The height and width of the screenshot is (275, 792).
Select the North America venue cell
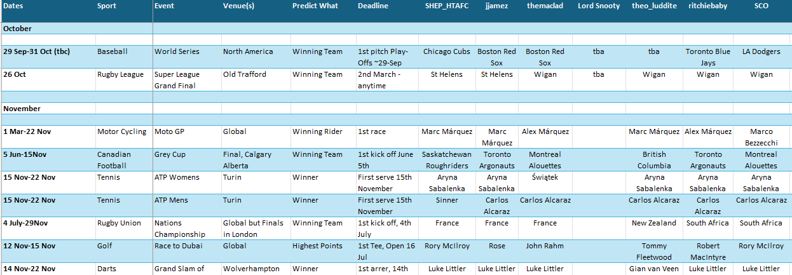[256, 57]
